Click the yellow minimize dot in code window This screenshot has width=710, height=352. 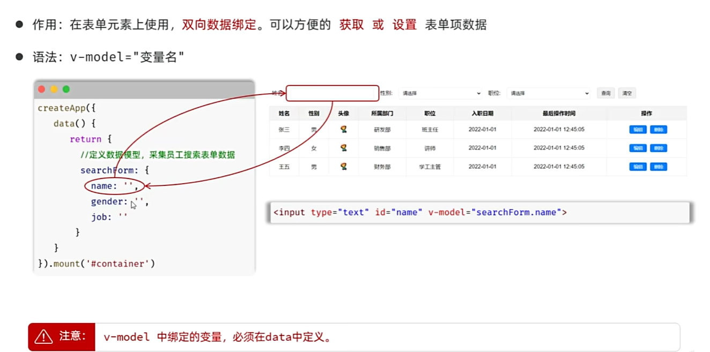point(54,89)
